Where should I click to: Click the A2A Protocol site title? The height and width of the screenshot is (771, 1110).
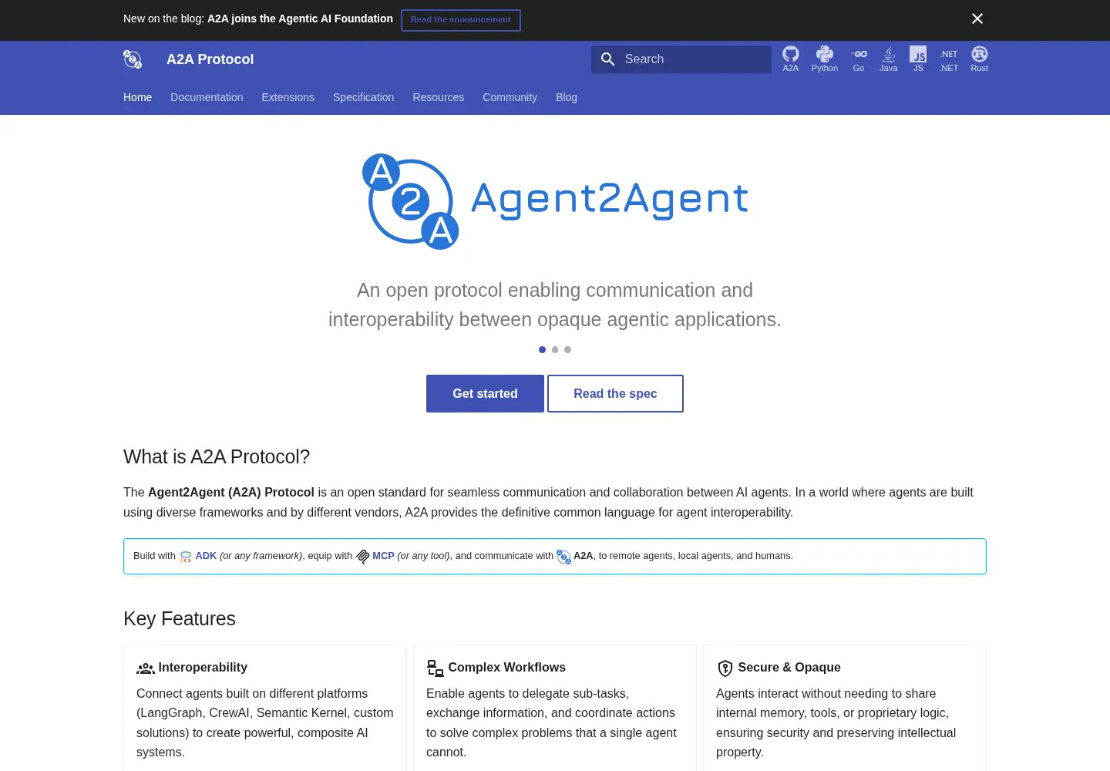pos(210,59)
